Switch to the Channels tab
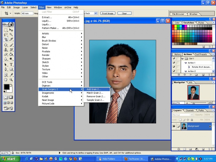This screenshot has width=216, height=162. click(189, 110)
